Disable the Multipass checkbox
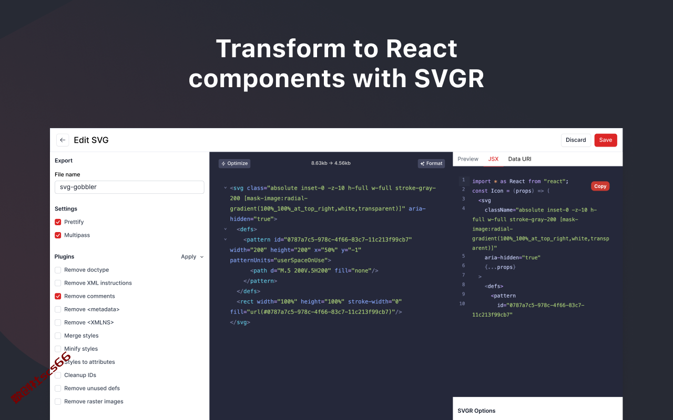Image resolution: width=673 pixels, height=420 pixels. (58, 235)
